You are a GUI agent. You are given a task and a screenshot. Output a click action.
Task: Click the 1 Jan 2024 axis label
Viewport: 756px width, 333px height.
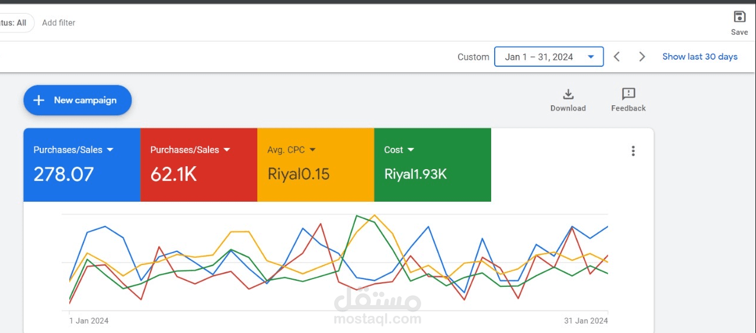point(89,321)
